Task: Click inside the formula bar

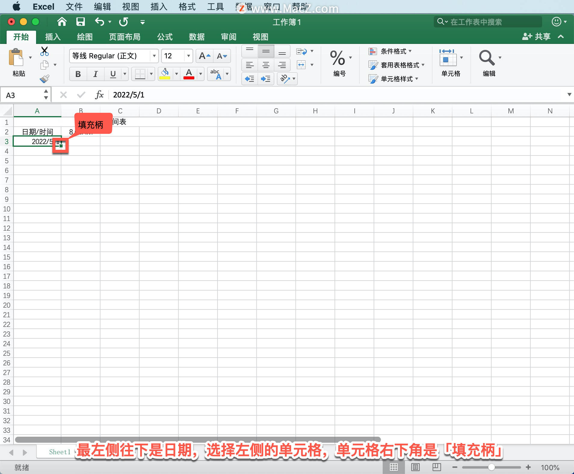Action: point(211,95)
